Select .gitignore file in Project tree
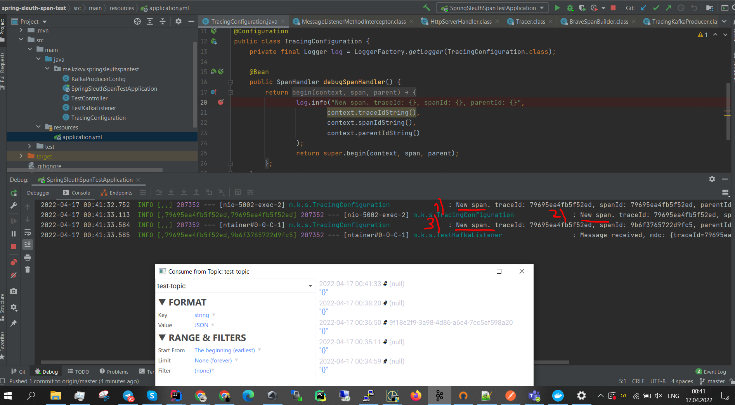The width and height of the screenshot is (735, 405). tap(49, 166)
